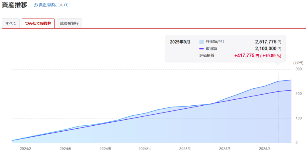Click the 2,517,775 円 valuation total in the tooltip
This screenshot has height=154, width=306.
[x=268, y=42]
